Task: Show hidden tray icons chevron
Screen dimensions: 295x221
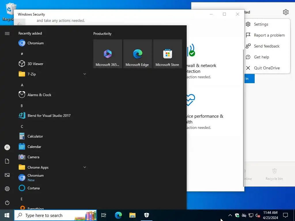Action: (230, 215)
